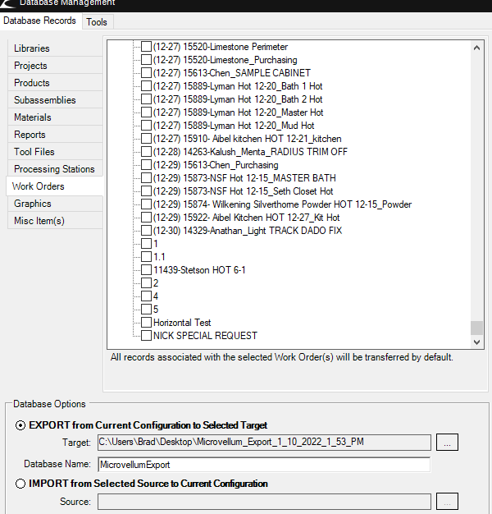
Task: Check Lyman Hot 12-20_Bath 1 Hot
Action: tap(146, 86)
